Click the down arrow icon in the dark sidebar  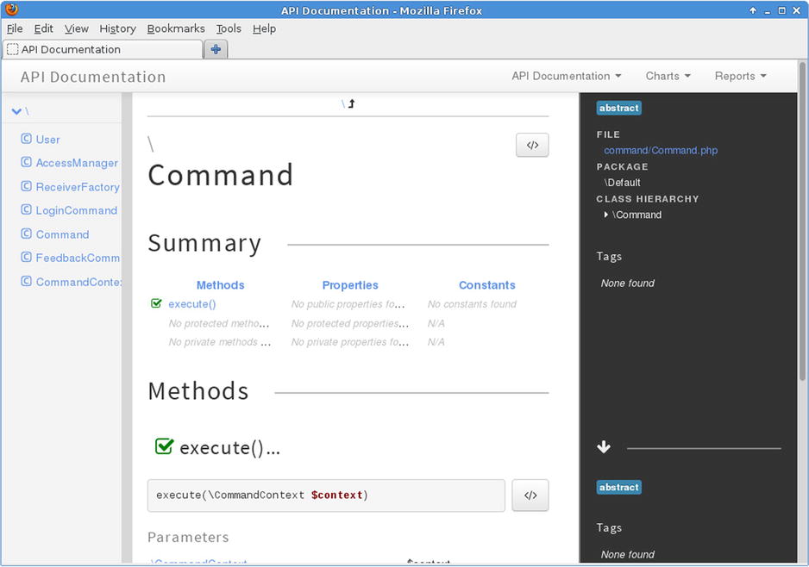pyautogui.click(x=604, y=447)
